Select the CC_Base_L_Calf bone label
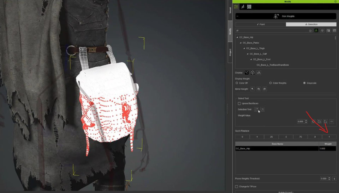The image size is (339, 193). (258, 54)
